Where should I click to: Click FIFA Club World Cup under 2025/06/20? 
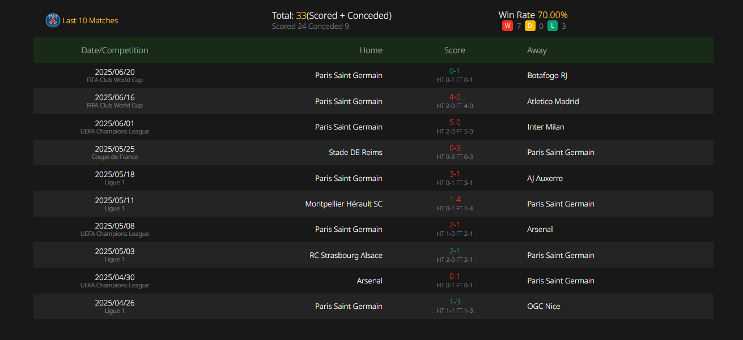114,80
